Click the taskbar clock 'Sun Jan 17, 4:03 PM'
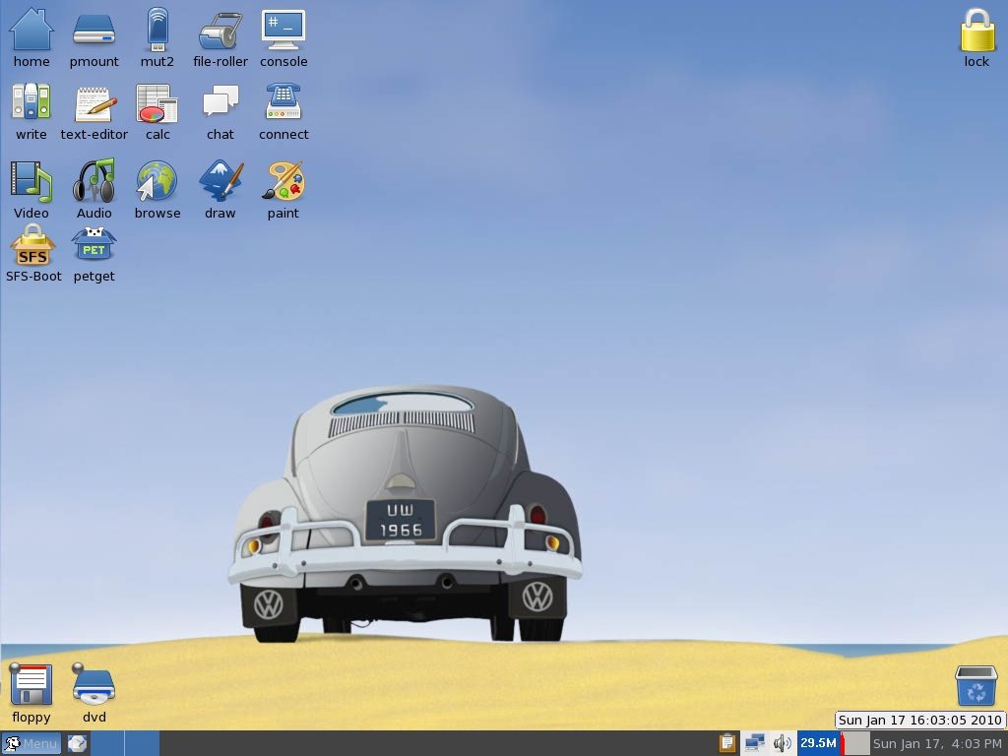This screenshot has width=1008, height=756. coord(937,744)
